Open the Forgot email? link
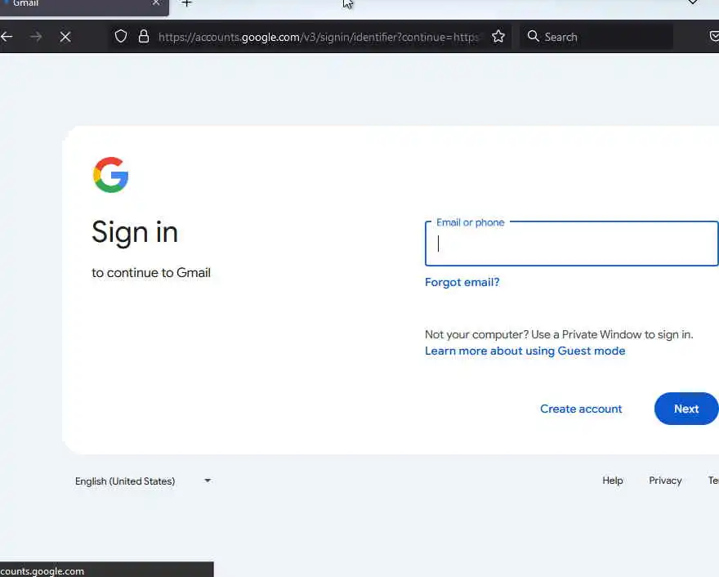 462,282
